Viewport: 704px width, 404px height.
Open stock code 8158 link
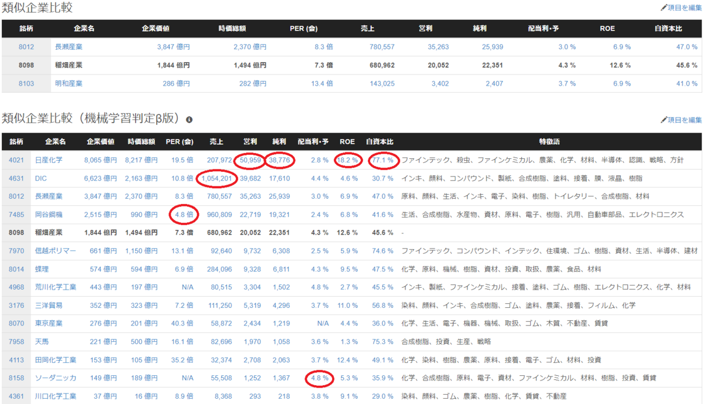(16, 378)
